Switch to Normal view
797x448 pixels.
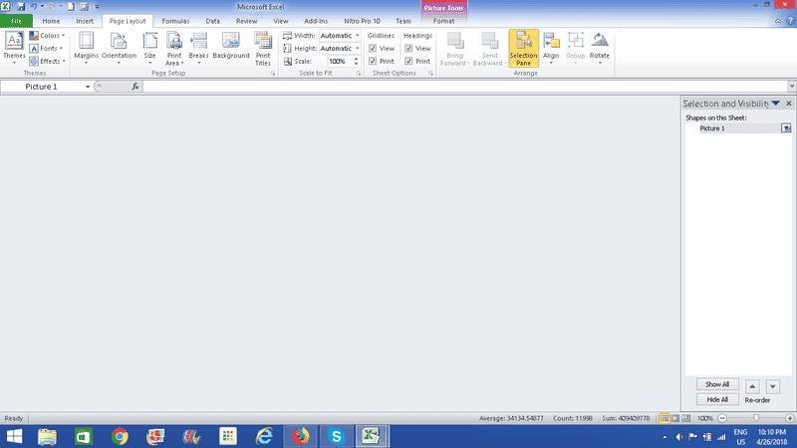[x=664, y=418]
